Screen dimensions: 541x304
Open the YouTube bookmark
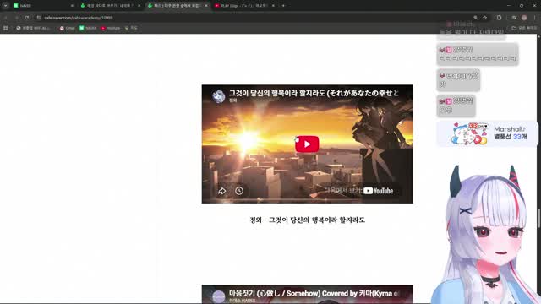point(111,28)
